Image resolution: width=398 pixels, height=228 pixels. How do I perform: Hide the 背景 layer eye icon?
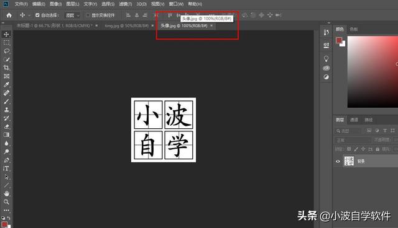click(338, 161)
